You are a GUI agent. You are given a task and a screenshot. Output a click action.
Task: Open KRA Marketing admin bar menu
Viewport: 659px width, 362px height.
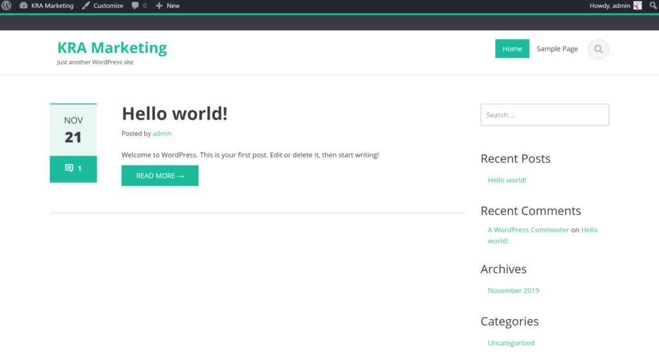(x=52, y=5)
